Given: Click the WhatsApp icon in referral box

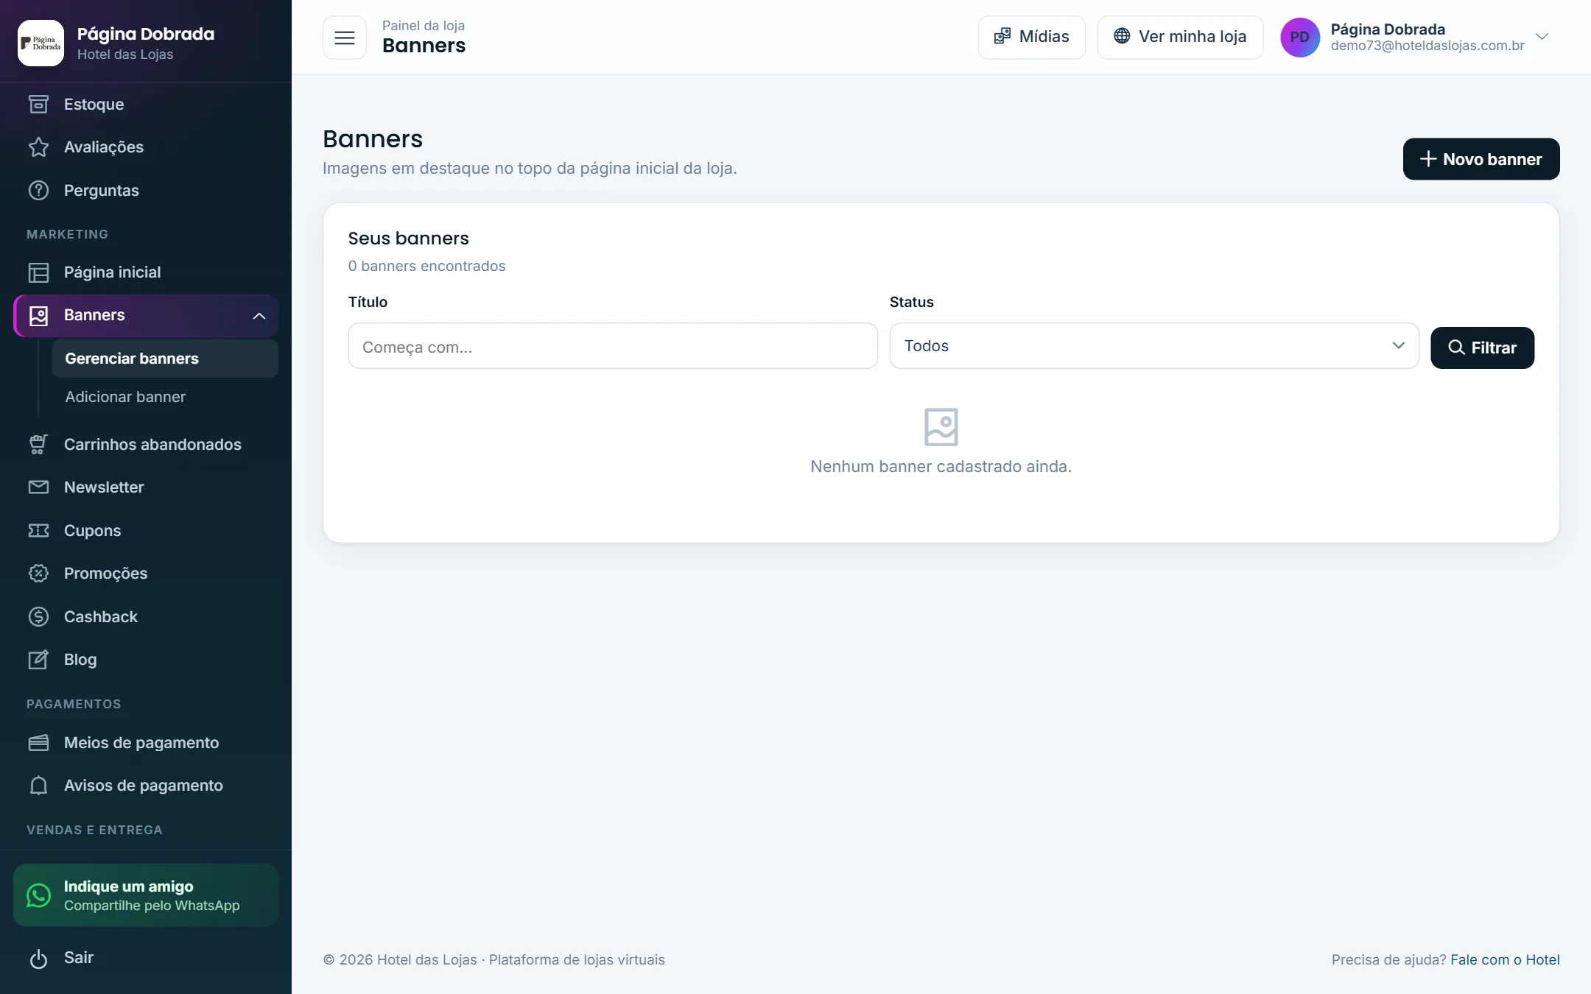Looking at the screenshot, I should (x=38, y=895).
